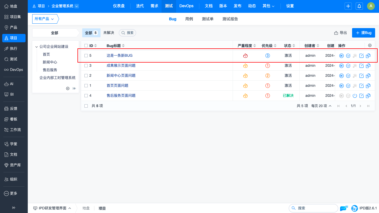Click the 搜索 filter button beside 未解决
379x213 pixels.
click(x=127, y=33)
